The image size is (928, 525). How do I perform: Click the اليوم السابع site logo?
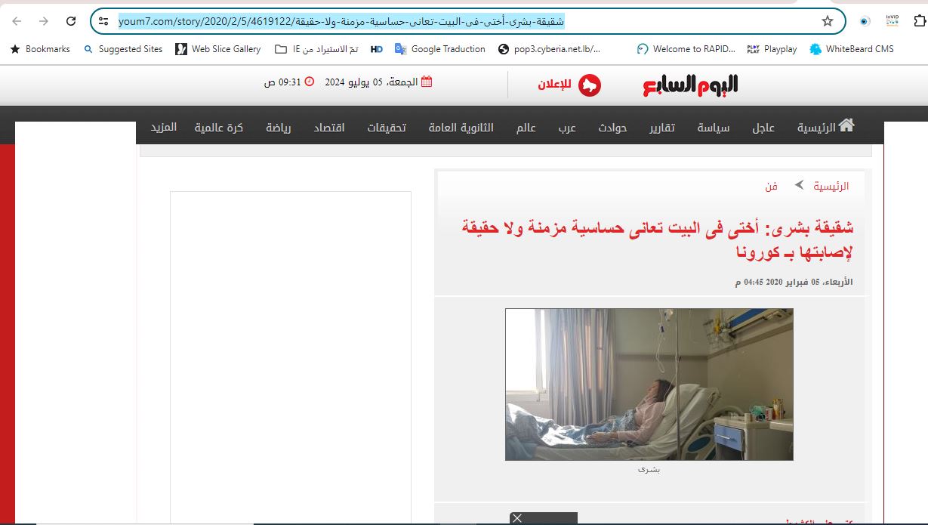[x=689, y=85]
